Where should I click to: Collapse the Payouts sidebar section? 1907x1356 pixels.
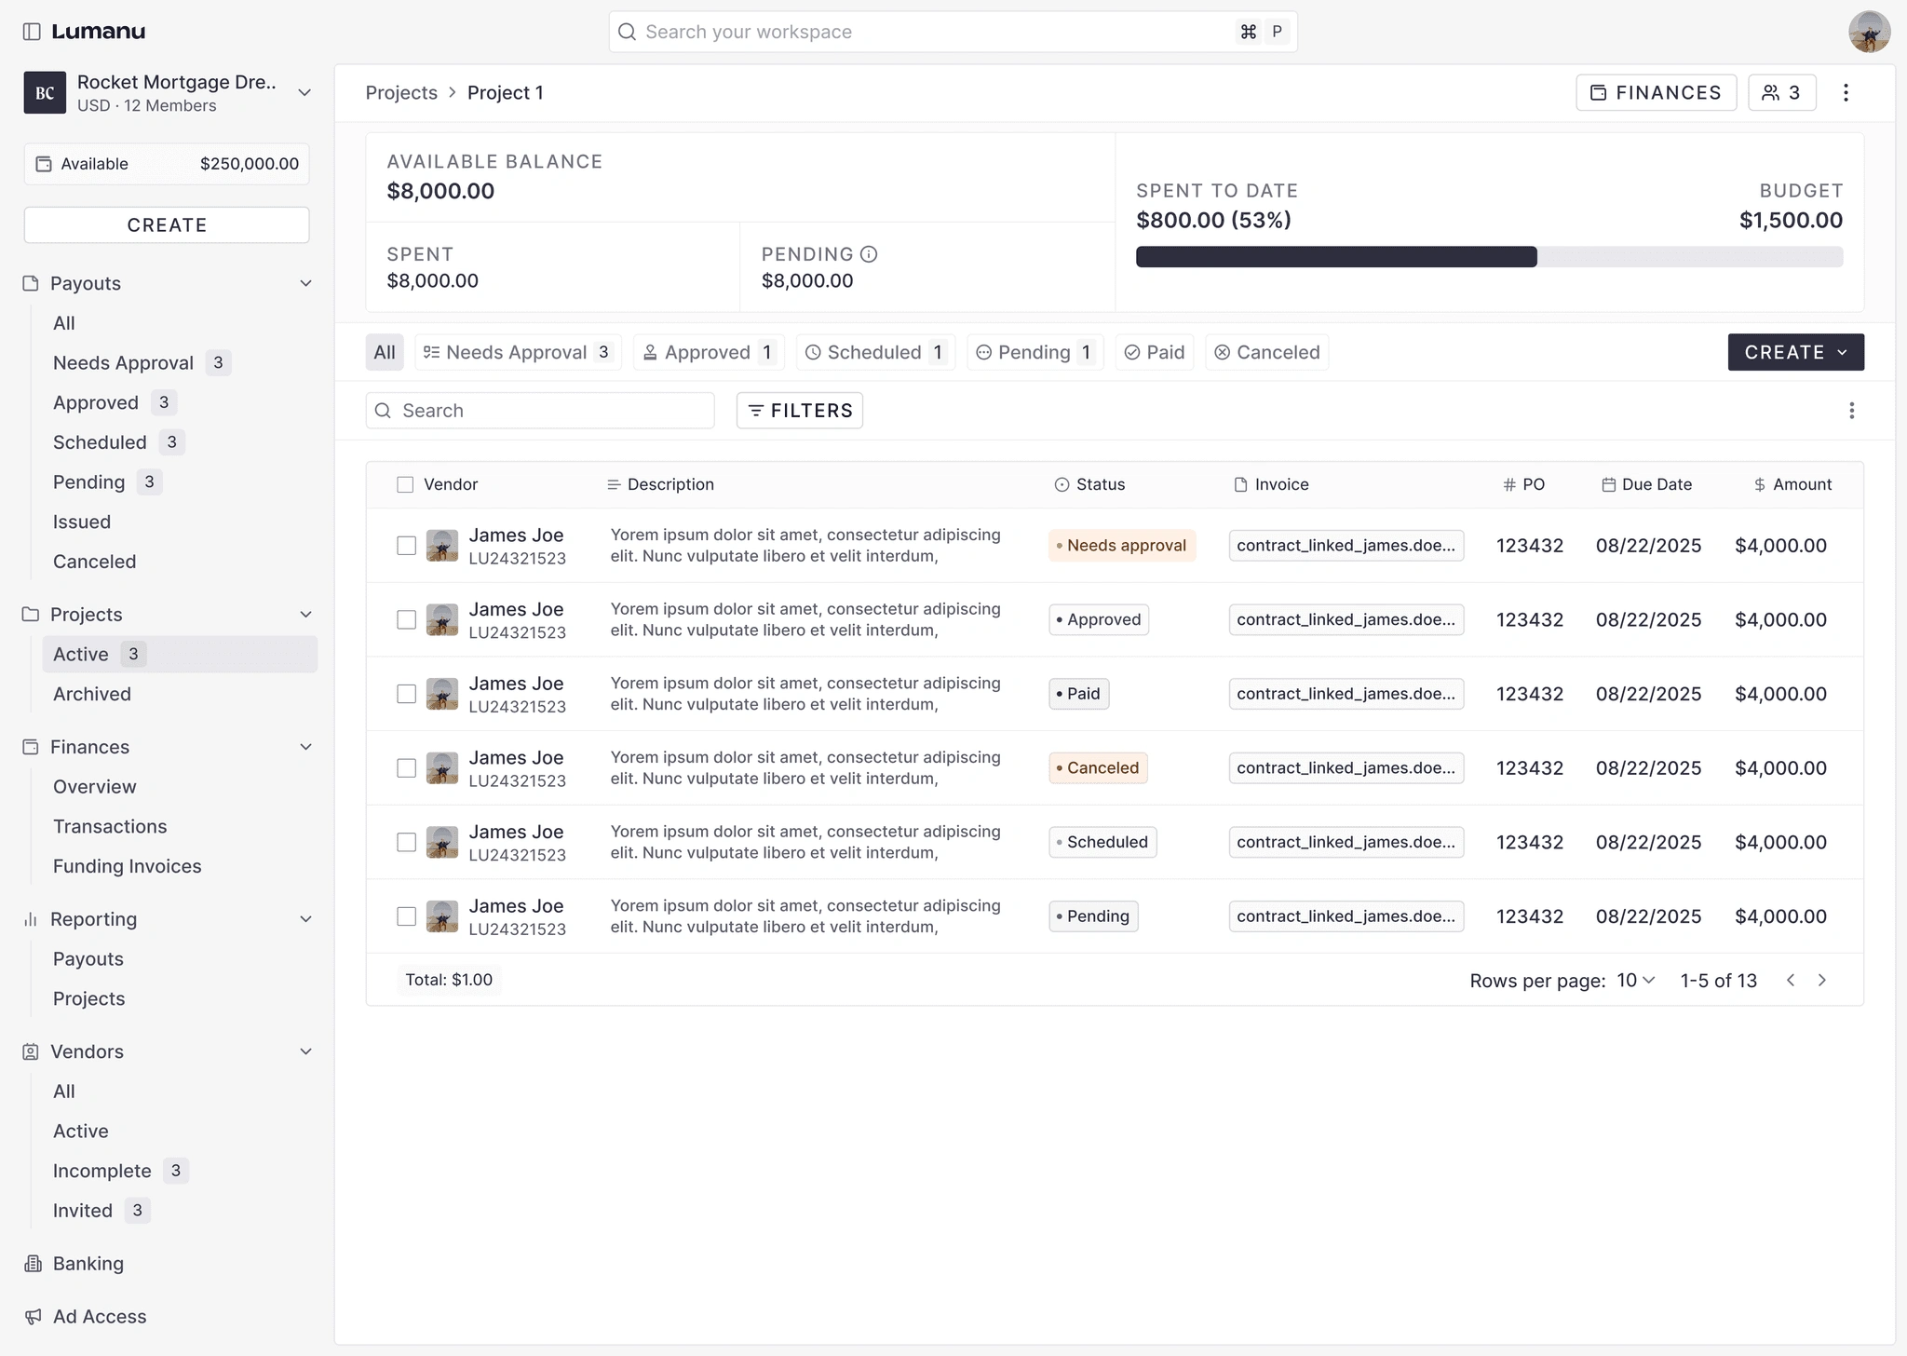coord(305,284)
